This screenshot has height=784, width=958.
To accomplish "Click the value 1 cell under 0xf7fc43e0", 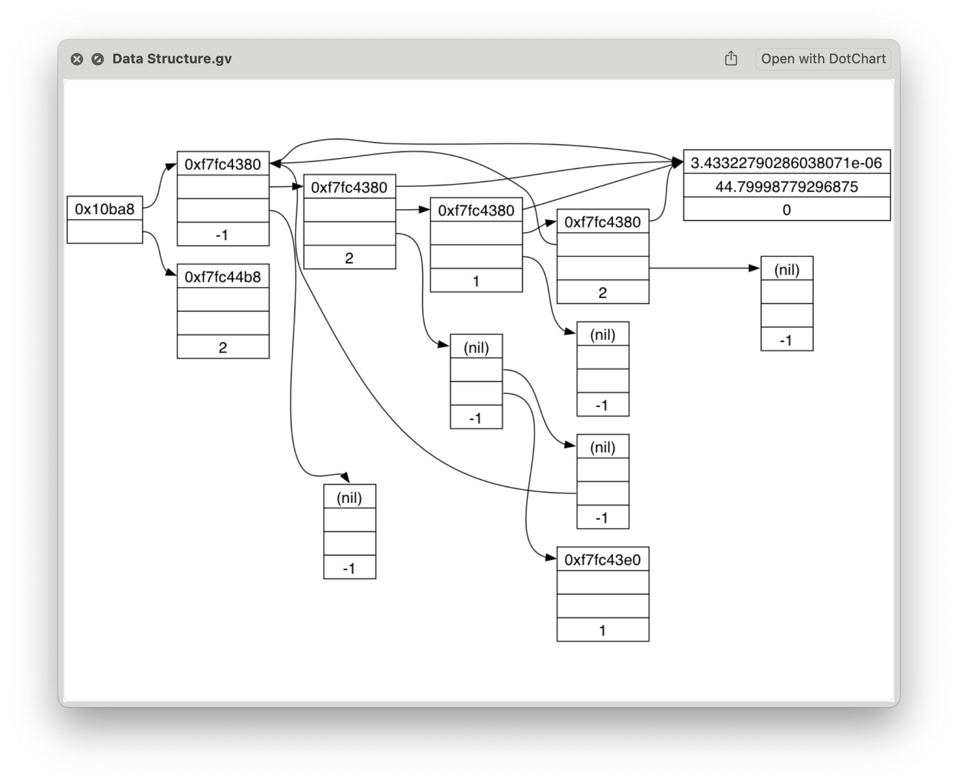I will click(603, 630).
